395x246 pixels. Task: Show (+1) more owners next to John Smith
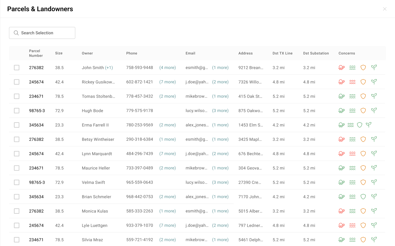109,68
